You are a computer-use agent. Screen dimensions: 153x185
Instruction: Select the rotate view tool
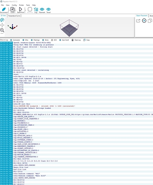tap(2, 20)
